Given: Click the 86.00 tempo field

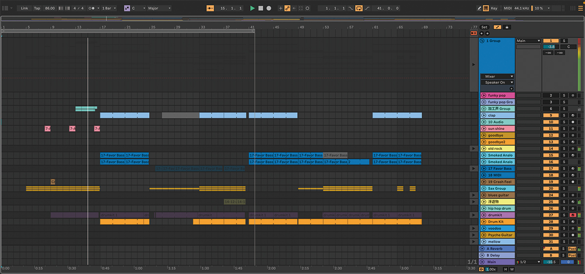Looking at the screenshot, I should point(50,8).
